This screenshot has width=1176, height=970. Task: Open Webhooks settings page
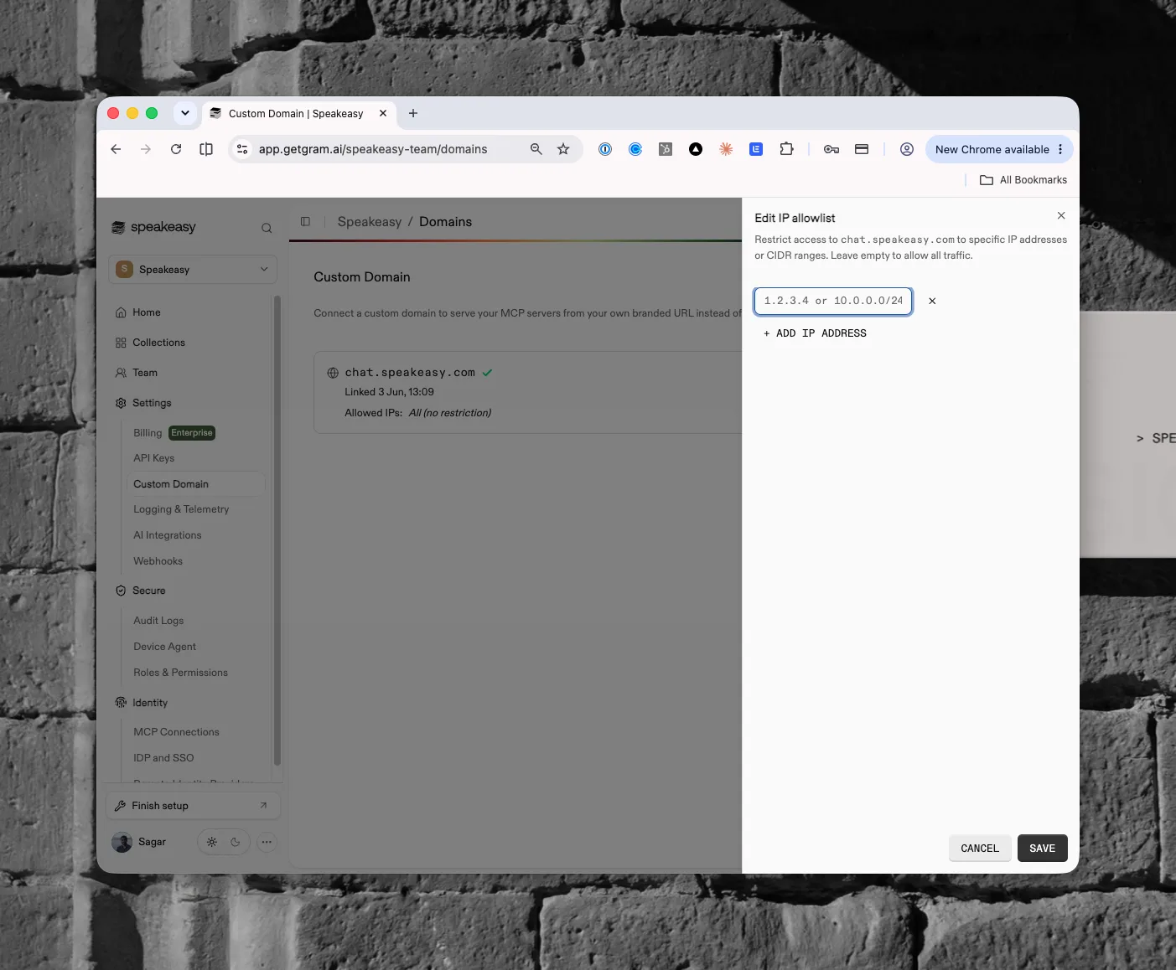(158, 561)
